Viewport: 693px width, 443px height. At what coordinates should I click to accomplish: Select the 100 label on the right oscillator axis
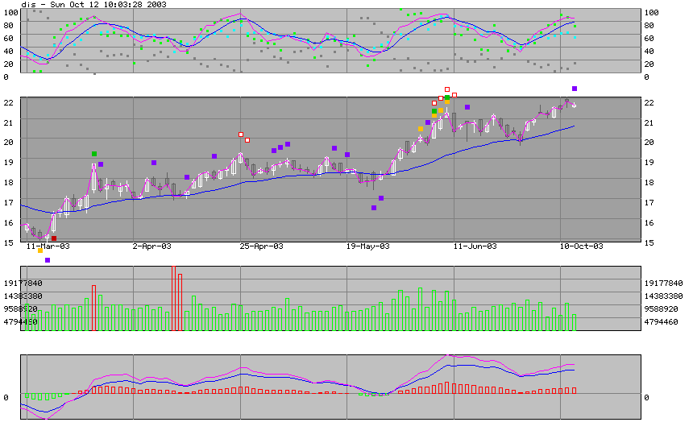[x=652, y=13]
